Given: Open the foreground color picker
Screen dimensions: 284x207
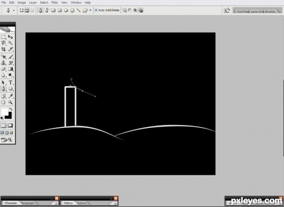Looking at the screenshot, I should (4, 112).
